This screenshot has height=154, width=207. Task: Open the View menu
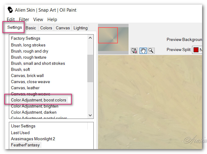pos(38,19)
